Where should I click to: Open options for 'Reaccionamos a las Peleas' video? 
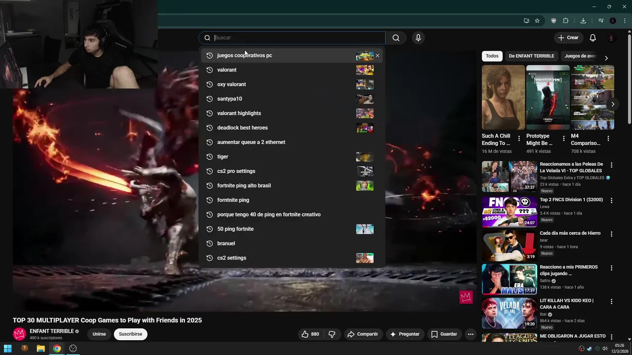[x=611, y=165]
